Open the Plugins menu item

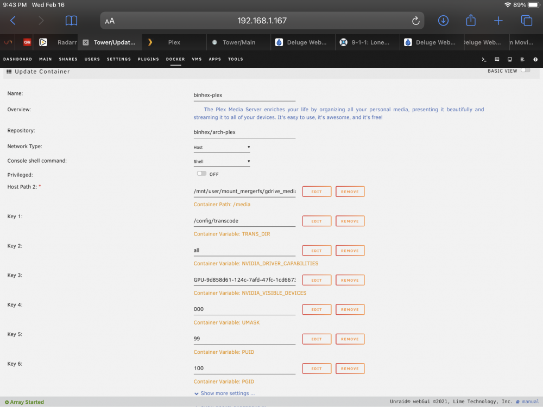click(x=148, y=59)
